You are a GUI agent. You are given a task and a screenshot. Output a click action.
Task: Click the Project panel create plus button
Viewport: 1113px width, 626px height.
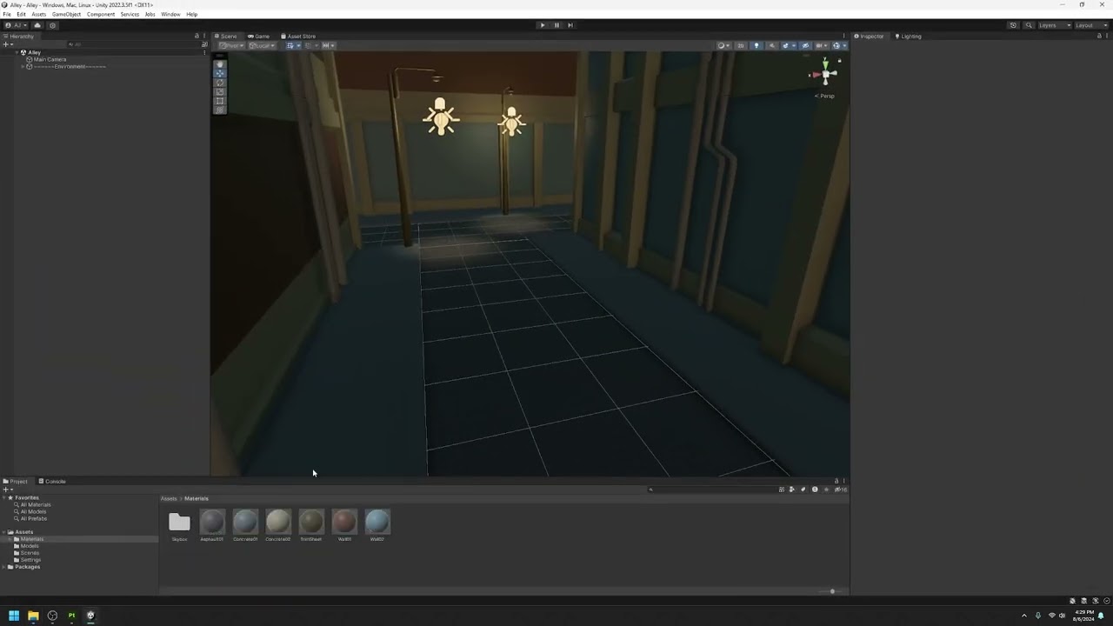tap(7, 489)
